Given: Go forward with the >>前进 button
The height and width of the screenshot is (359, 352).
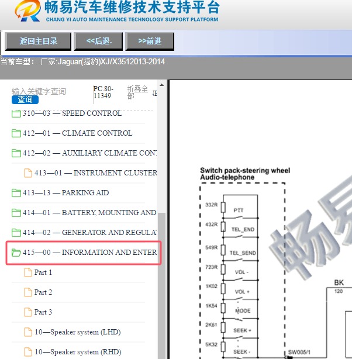Looking at the screenshot, I should point(150,42).
